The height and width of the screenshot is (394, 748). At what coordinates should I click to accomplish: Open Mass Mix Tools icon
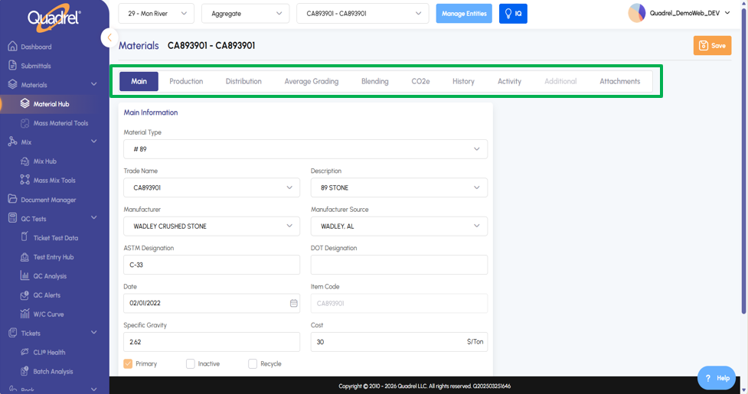(24, 180)
